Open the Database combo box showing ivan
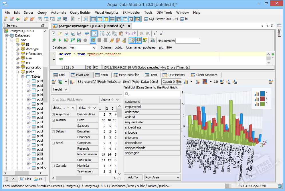The width and height of the screenshot is (285, 191). pyautogui.click(x=83, y=47)
